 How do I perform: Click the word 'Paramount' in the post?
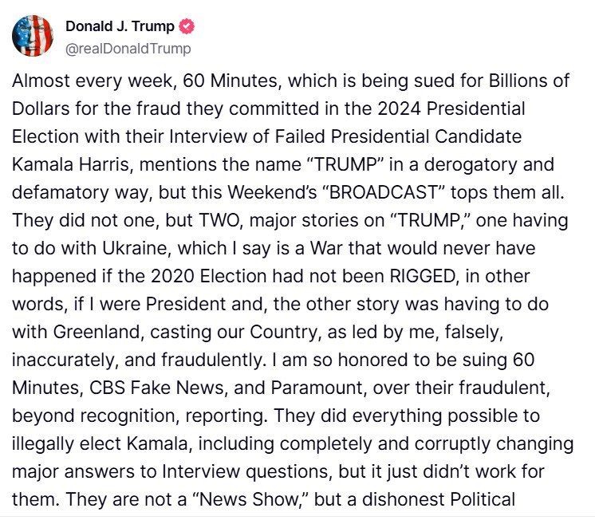coord(318,388)
